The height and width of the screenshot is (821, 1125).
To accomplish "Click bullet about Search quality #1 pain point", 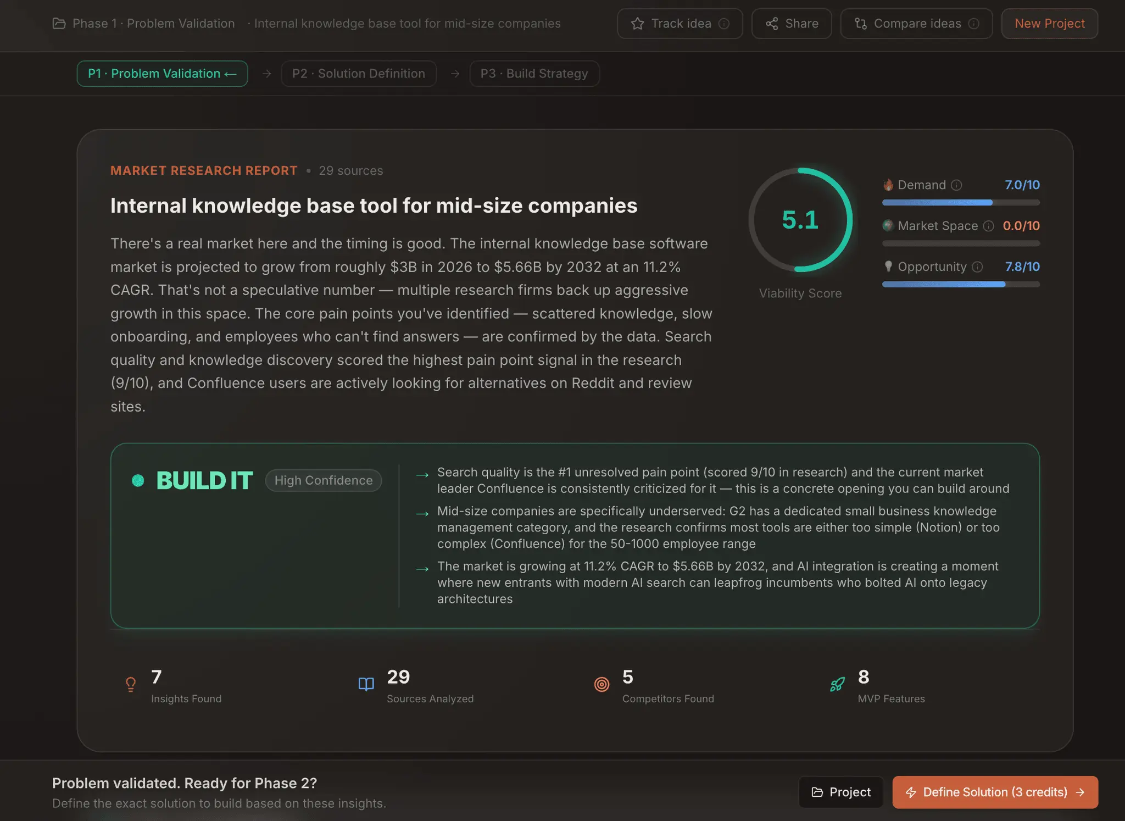I will click(723, 480).
